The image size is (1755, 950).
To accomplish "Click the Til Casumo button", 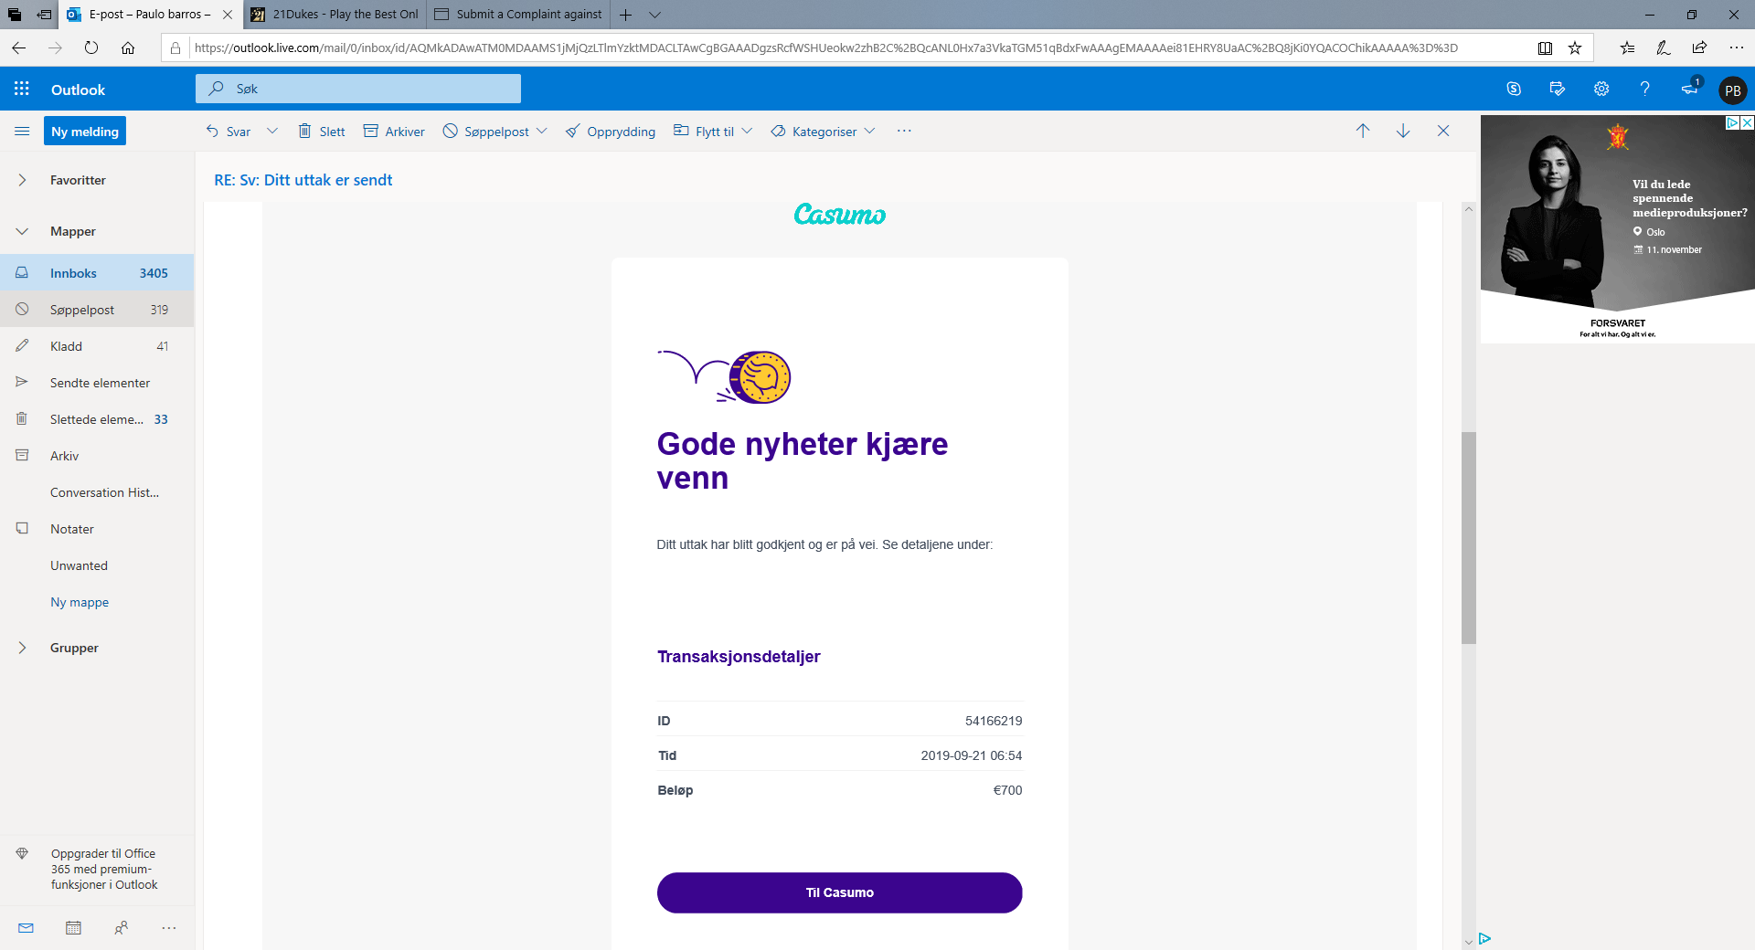I will pos(839,892).
